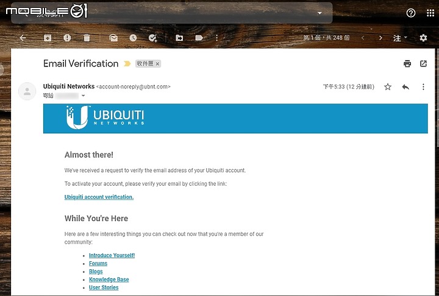Open the Settings gear
The width and height of the screenshot is (439, 296).
click(423, 38)
